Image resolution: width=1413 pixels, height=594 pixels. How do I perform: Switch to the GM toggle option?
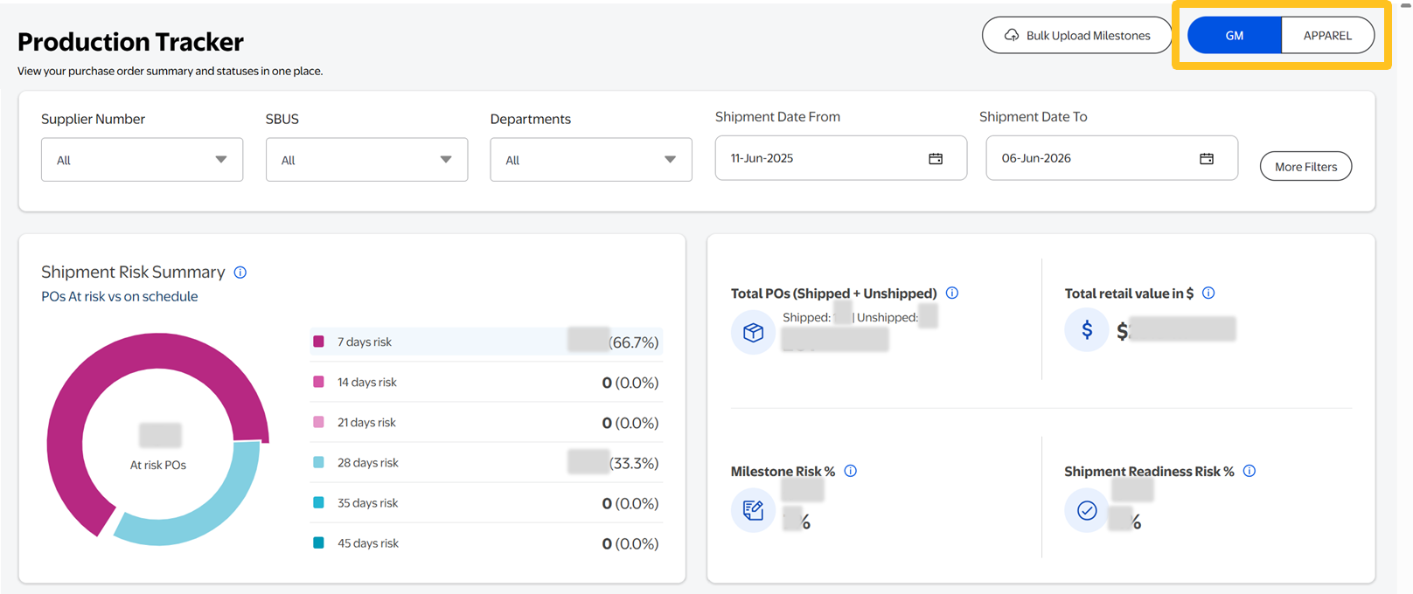coord(1234,36)
